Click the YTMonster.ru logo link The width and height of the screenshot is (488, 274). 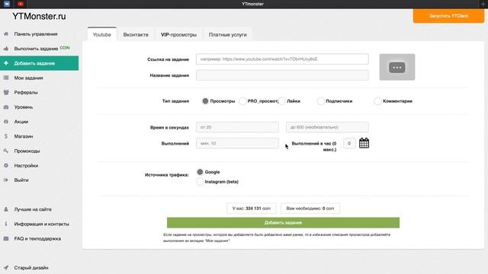pos(39,17)
